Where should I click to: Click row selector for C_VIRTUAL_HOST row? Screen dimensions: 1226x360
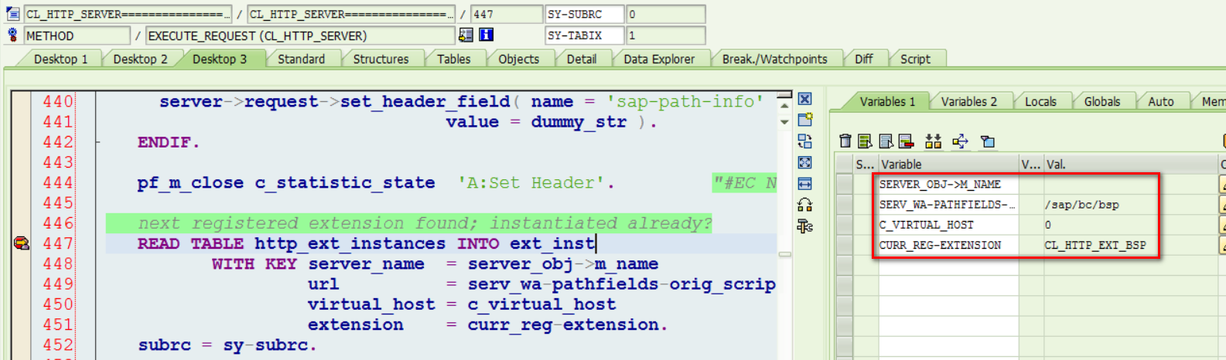(x=844, y=225)
